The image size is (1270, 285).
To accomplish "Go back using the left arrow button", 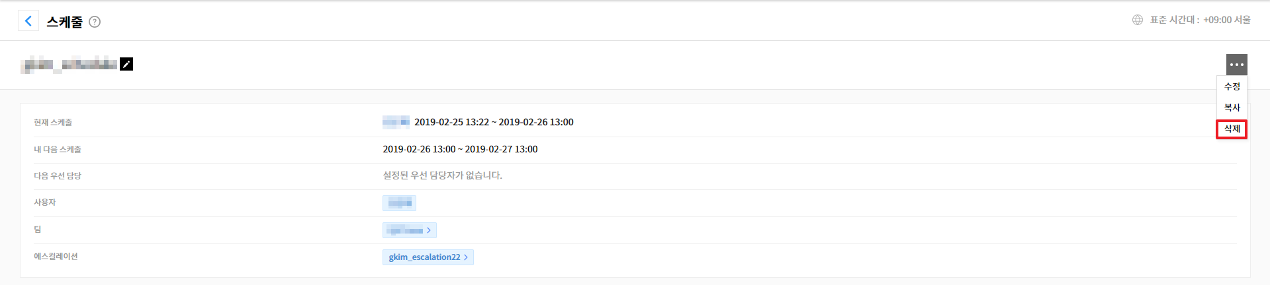I will (28, 21).
